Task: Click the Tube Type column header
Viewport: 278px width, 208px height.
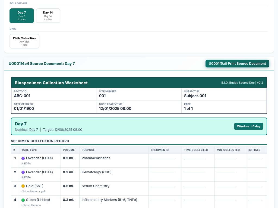Action: (29, 150)
